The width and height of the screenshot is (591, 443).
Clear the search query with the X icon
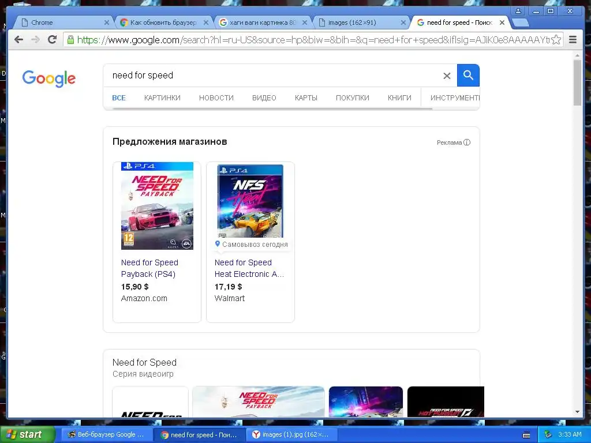click(x=447, y=76)
